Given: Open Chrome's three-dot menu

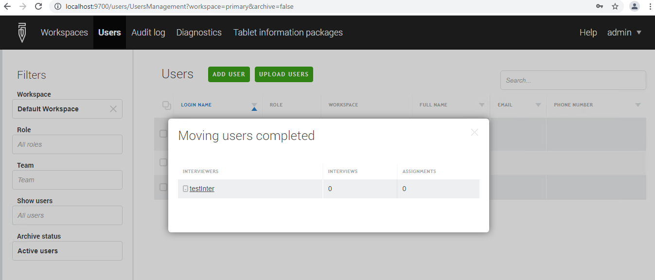Looking at the screenshot, I should (650, 6).
